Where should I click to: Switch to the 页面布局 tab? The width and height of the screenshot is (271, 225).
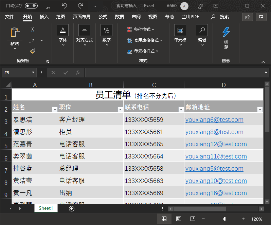[82, 17]
